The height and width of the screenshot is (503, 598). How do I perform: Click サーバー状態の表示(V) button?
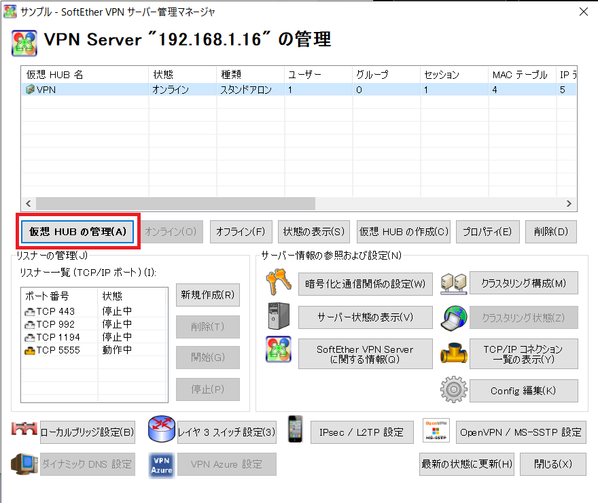[x=366, y=317]
